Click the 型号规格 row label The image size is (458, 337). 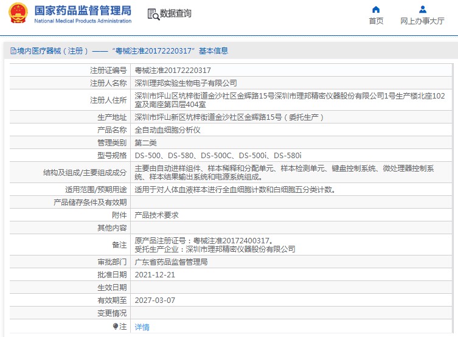coord(112,156)
